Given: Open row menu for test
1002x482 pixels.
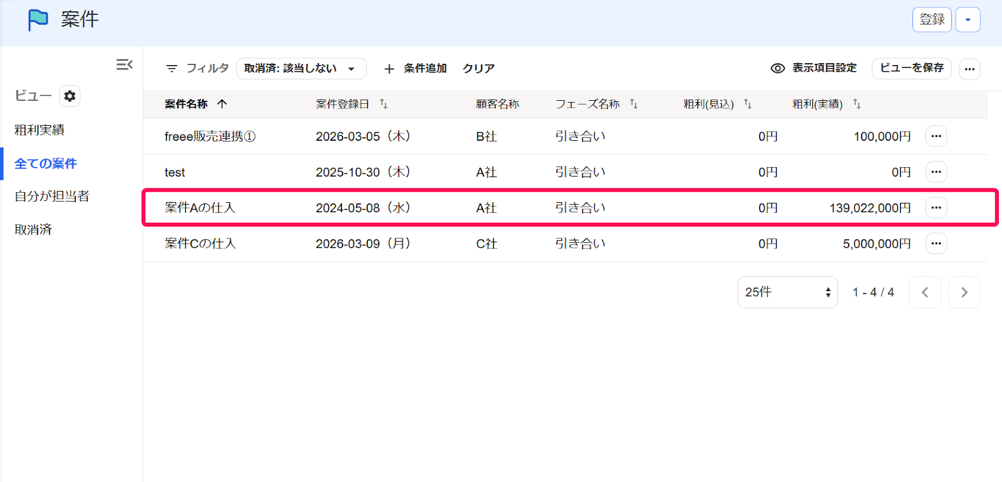Looking at the screenshot, I should (x=936, y=172).
